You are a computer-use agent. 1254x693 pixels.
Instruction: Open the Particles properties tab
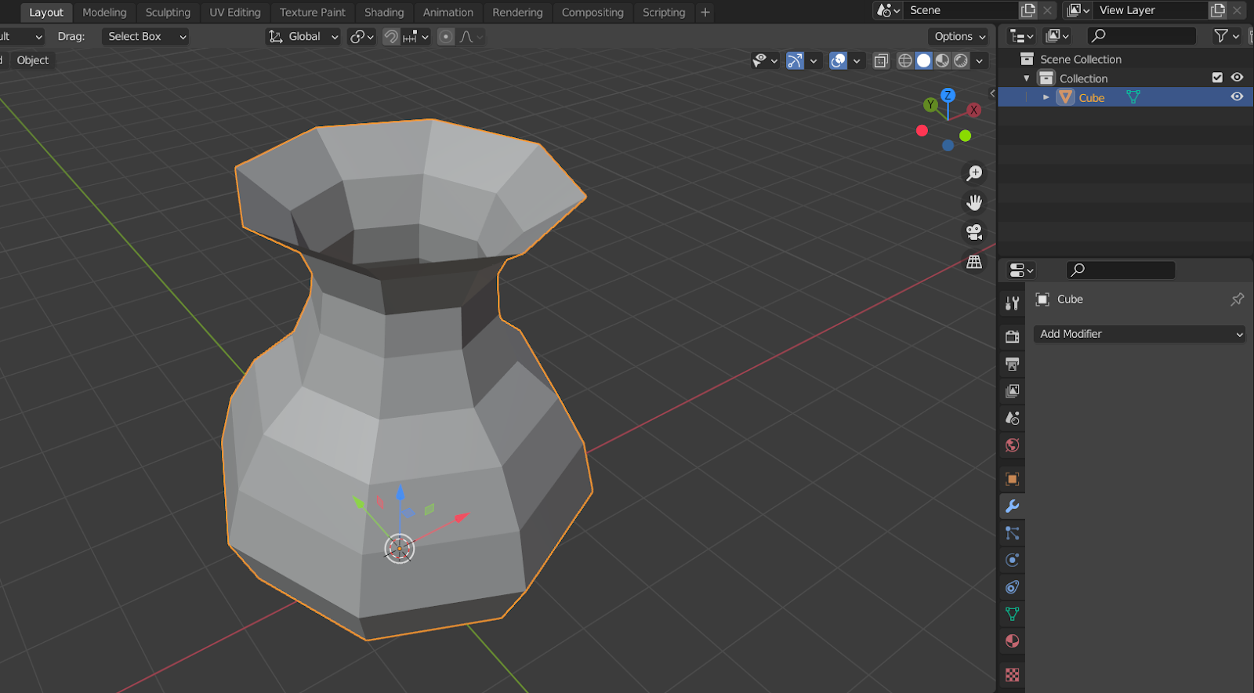pyautogui.click(x=1012, y=533)
